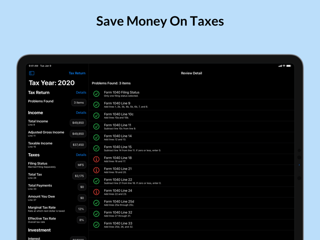Click the $3,175 Total Tax value
The image size is (320, 240).
pyautogui.click(x=79, y=176)
